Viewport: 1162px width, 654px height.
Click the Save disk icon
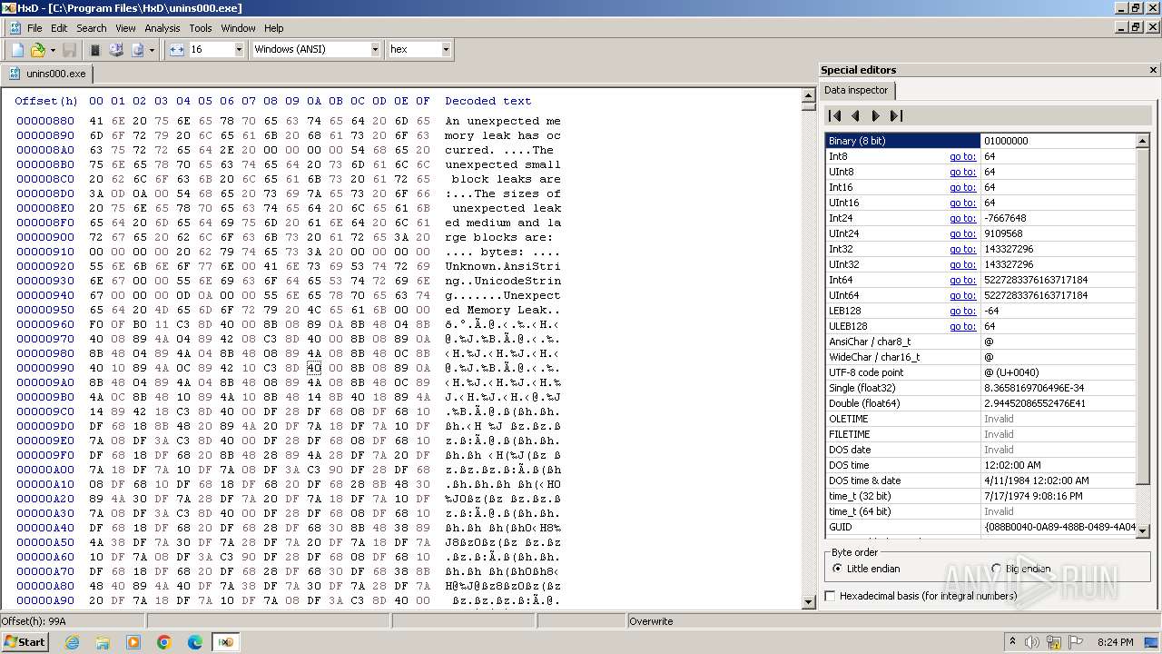pyautogui.click(x=69, y=50)
